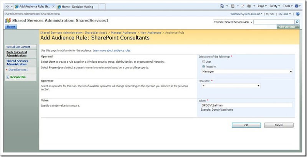Open the Safety menu
This screenshot has width=307, height=157.
pyautogui.click(x=275, y=6)
